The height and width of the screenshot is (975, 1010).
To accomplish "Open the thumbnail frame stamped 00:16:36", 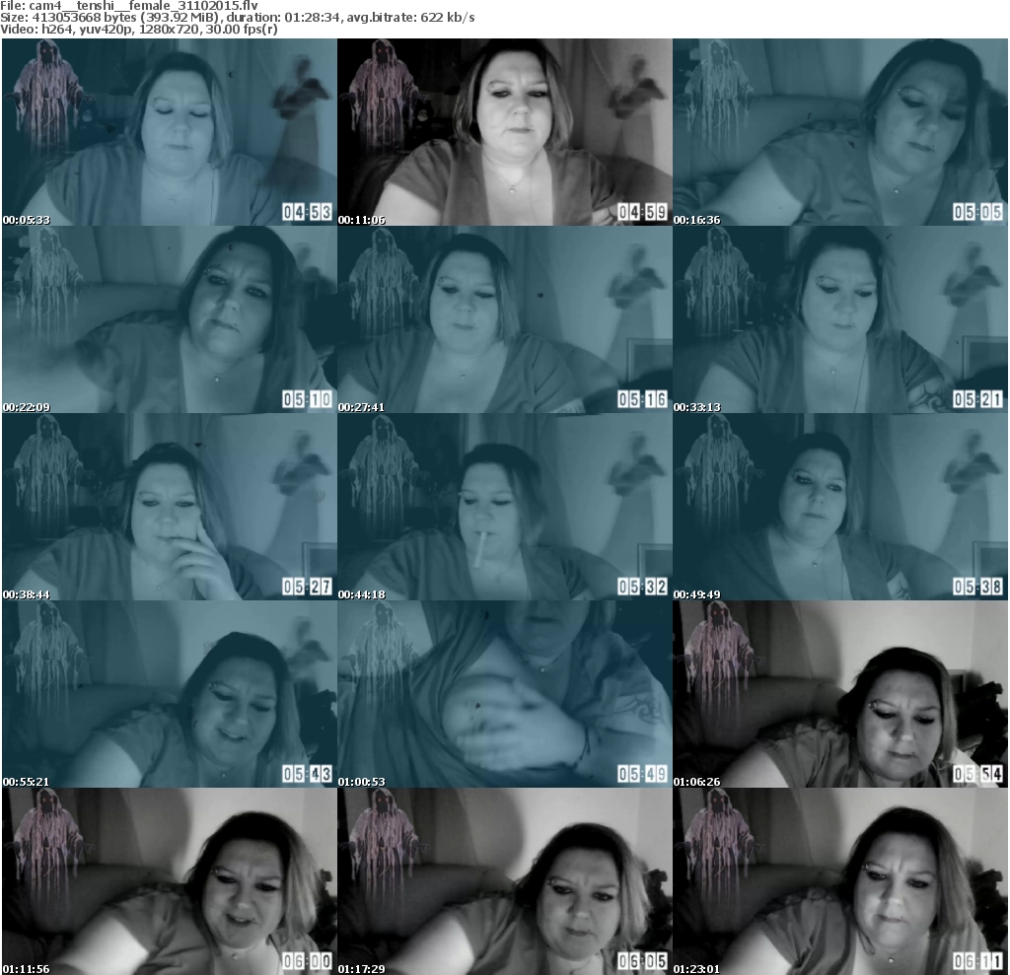I will tap(840, 132).
